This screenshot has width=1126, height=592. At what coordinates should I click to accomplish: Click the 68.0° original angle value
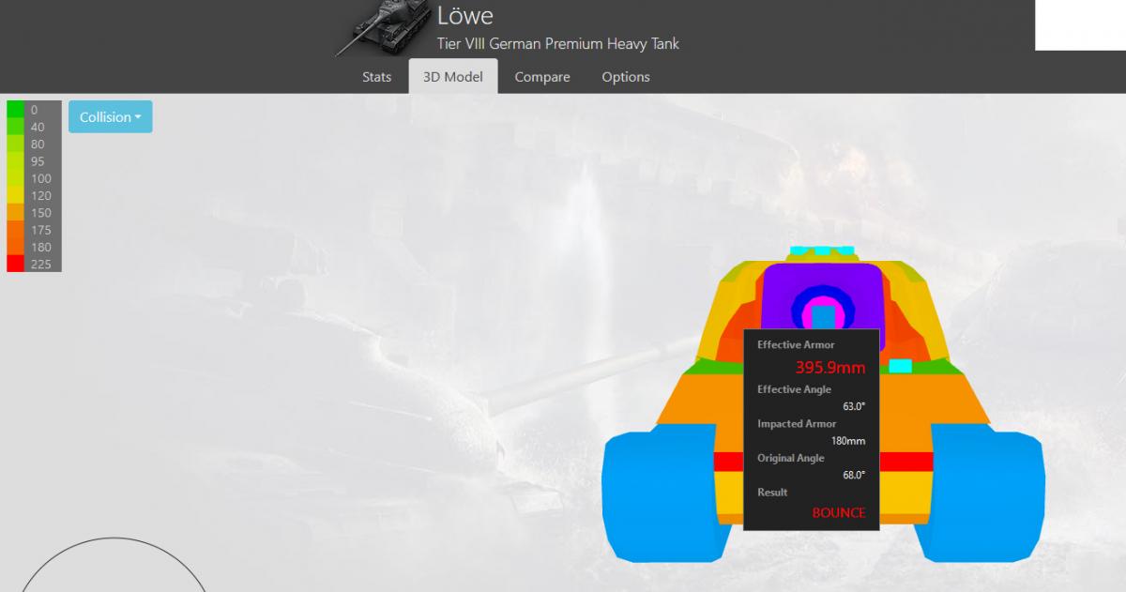click(x=854, y=475)
